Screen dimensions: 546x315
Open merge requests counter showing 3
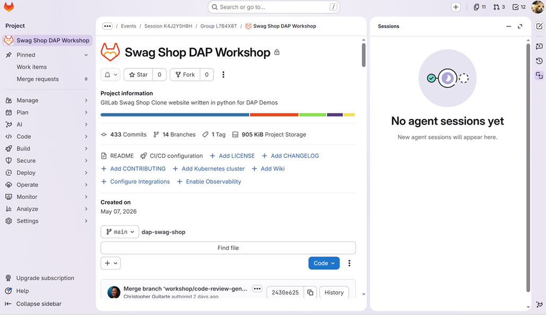pyautogui.click(x=499, y=7)
